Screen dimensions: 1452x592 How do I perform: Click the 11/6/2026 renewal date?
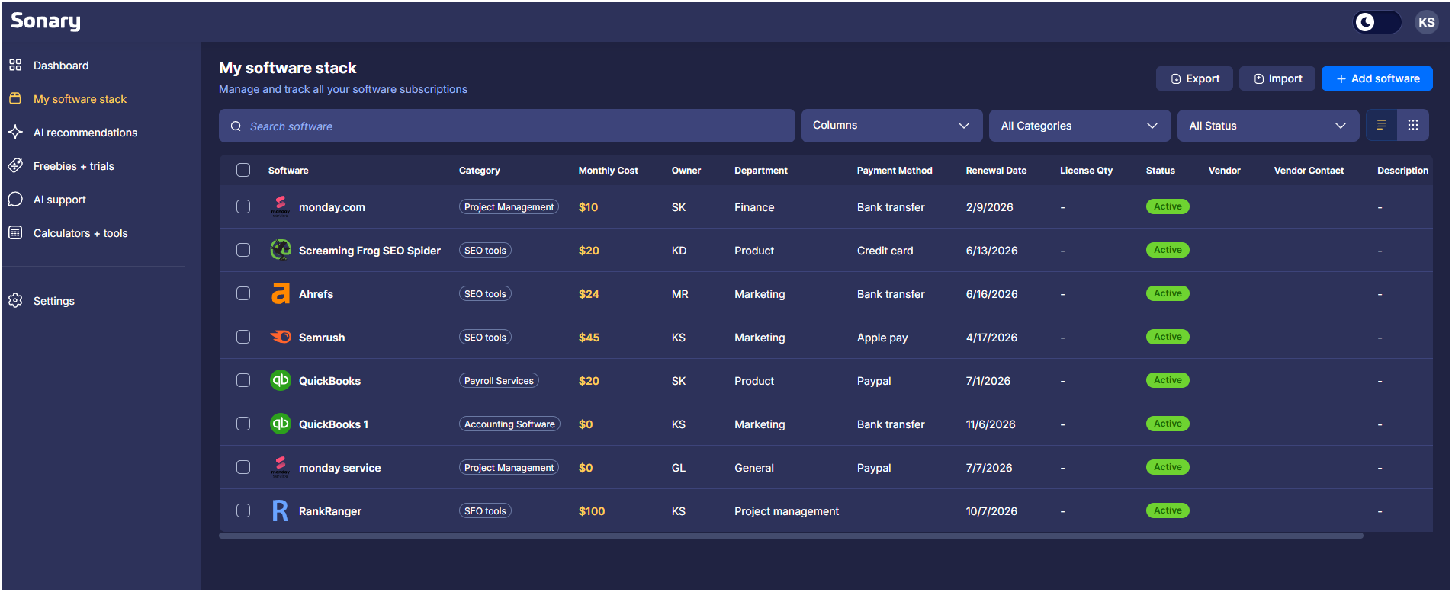point(991,424)
